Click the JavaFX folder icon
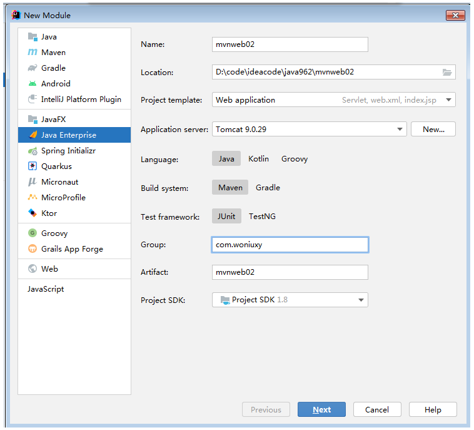This screenshot has width=474, height=430. [33, 119]
